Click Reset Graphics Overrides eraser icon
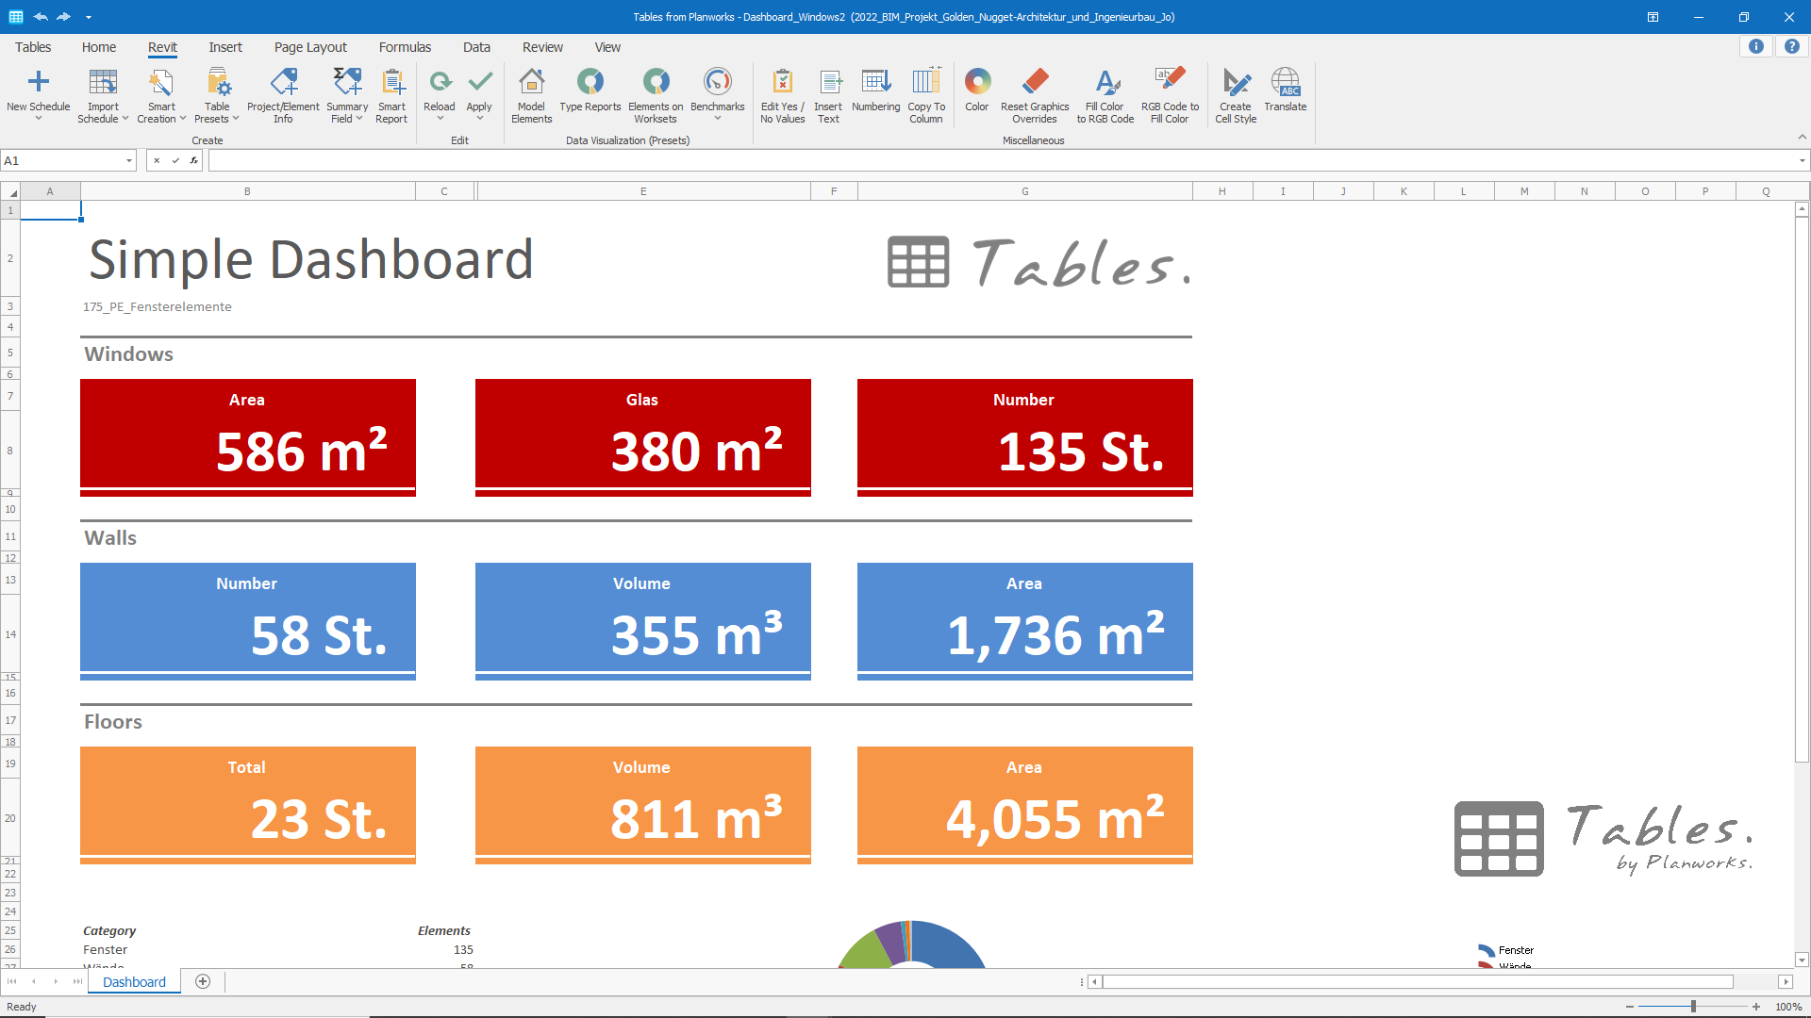The height and width of the screenshot is (1018, 1811). coord(1035,82)
